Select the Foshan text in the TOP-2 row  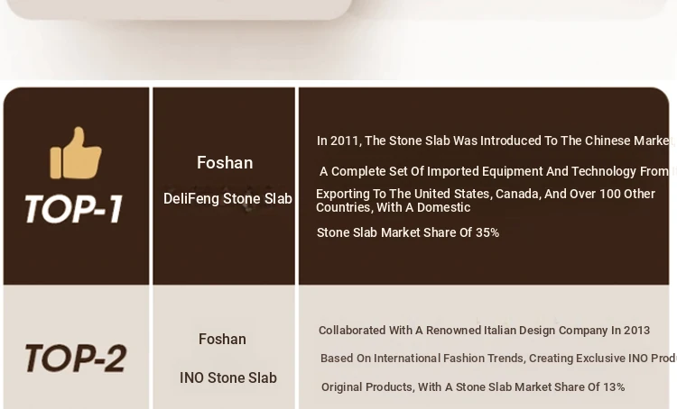click(222, 339)
